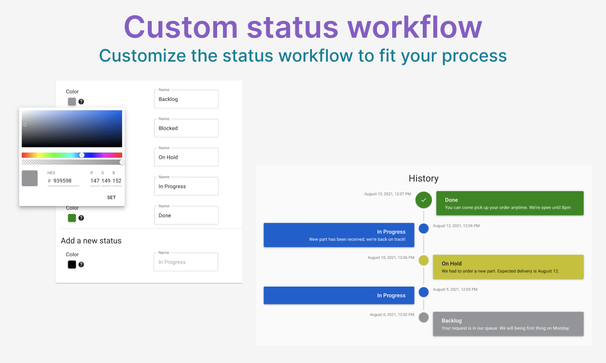606x363 pixels.
Task: Click the green checkmark Done timeline circle
Action: coord(424,200)
